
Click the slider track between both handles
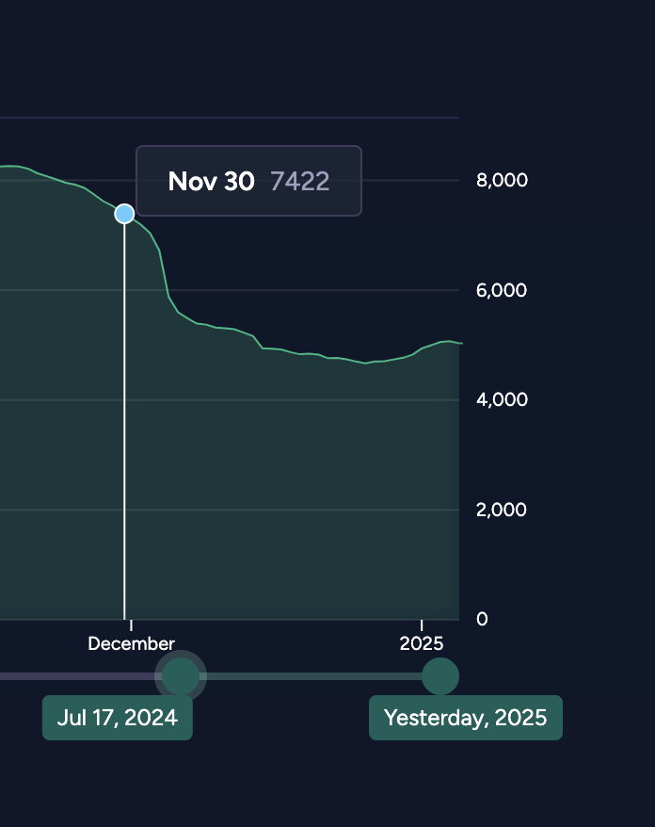click(311, 675)
